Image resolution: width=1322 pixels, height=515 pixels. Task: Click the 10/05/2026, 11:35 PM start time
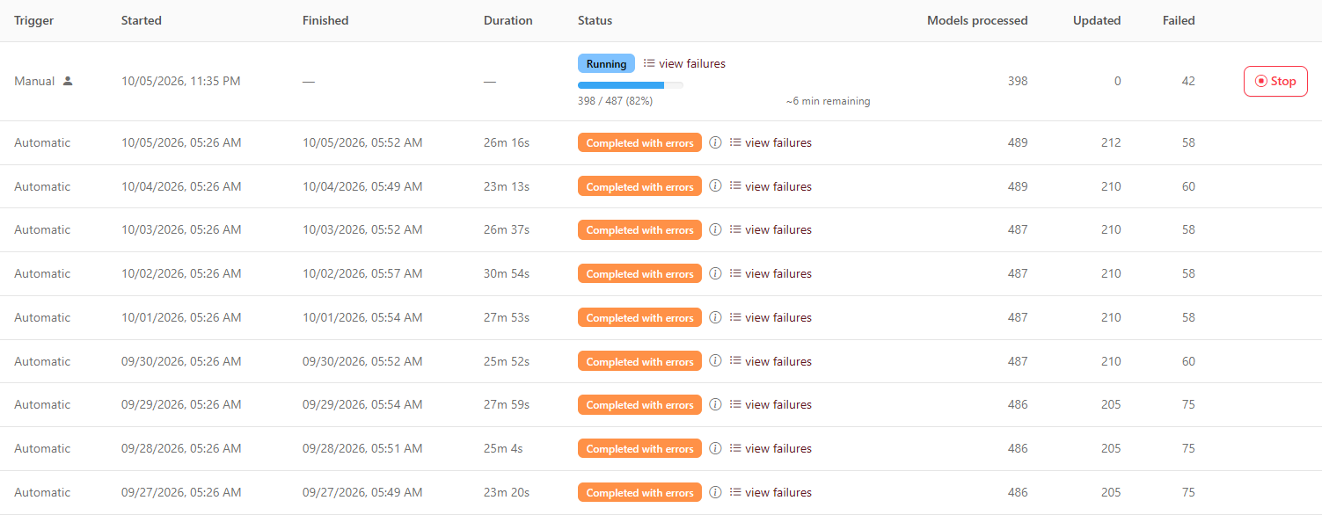pyautogui.click(x=181, y=81)
